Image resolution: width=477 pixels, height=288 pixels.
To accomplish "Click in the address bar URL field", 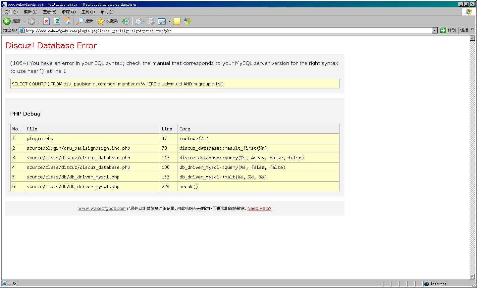I will pyautogui.click(x=229, y=30).
